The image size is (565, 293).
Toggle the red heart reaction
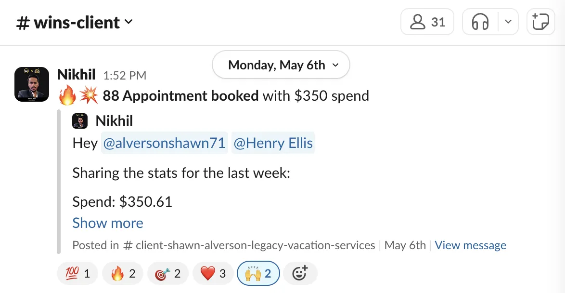pos(213,273)
